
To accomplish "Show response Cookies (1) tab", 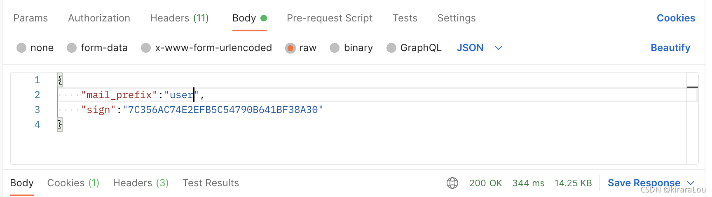I will (73, 183).
